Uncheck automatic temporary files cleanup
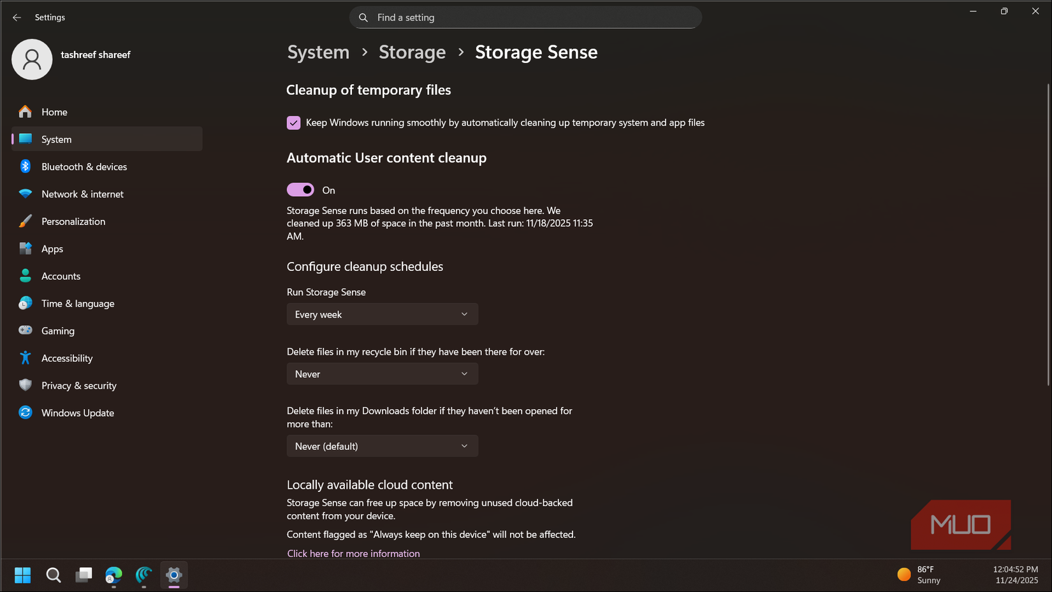The height and width of the screenshot is (592, 1052). 293,122
